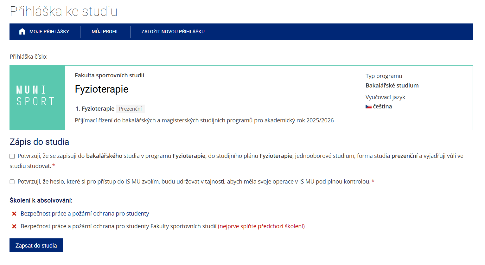Click the Fyzioterapie program heading
Viewport: 485px width, 265px height.
click(x=102, y=89)
